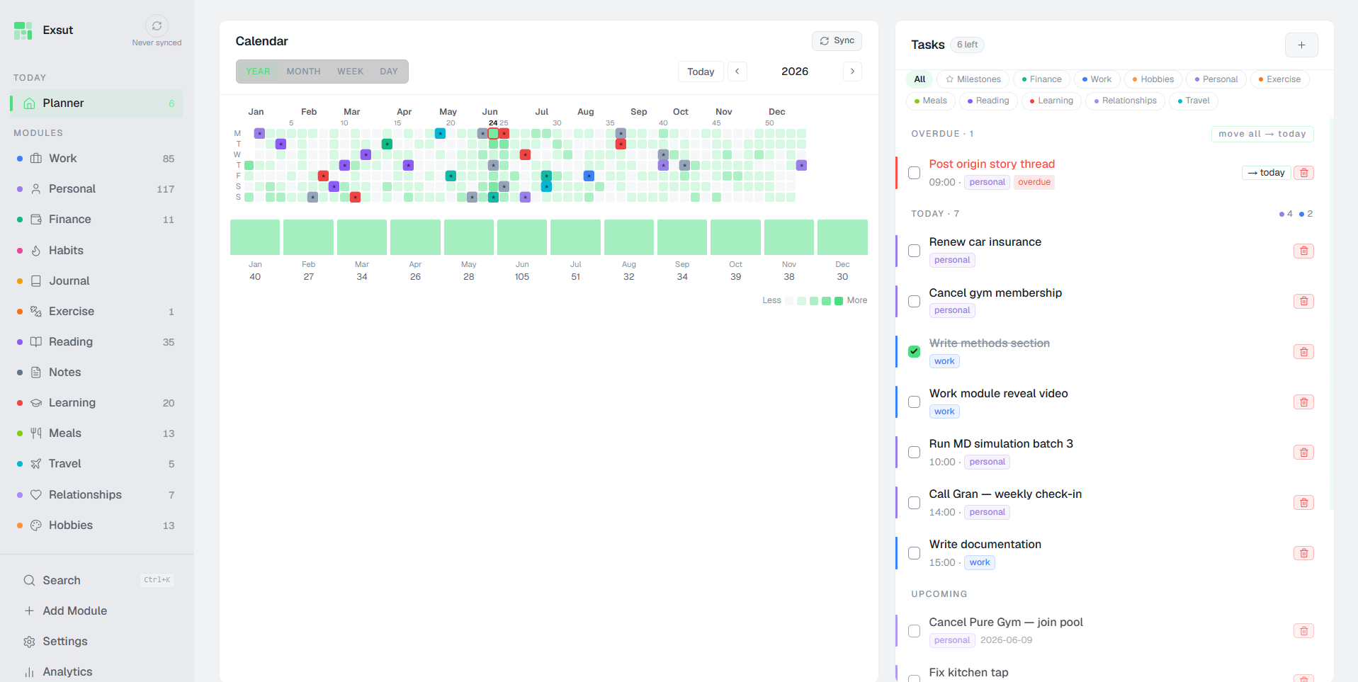Click move all to today button
The image size is (1358, 682).
click(x=1262, y=134)
